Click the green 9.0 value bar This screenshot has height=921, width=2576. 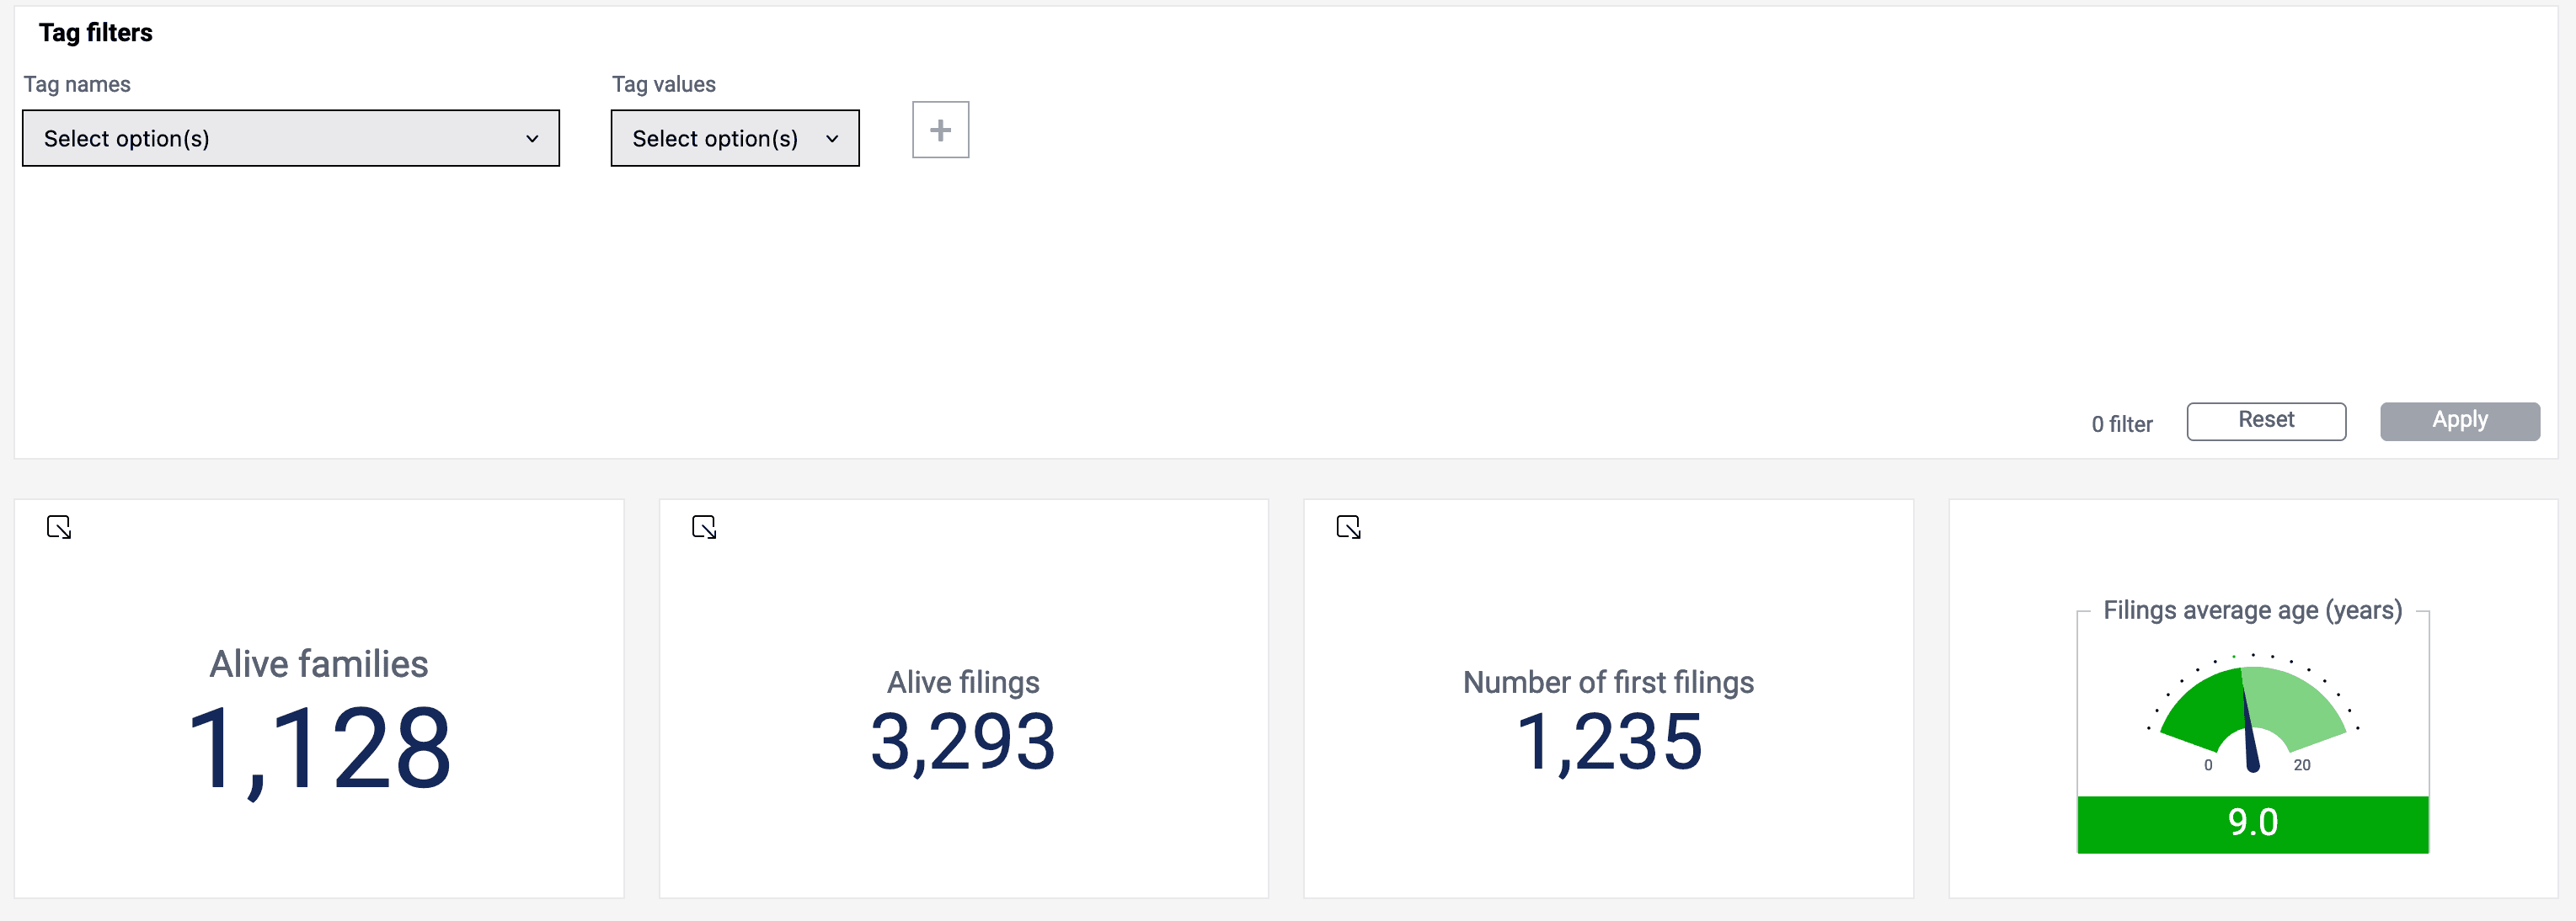pos(2252,824)
